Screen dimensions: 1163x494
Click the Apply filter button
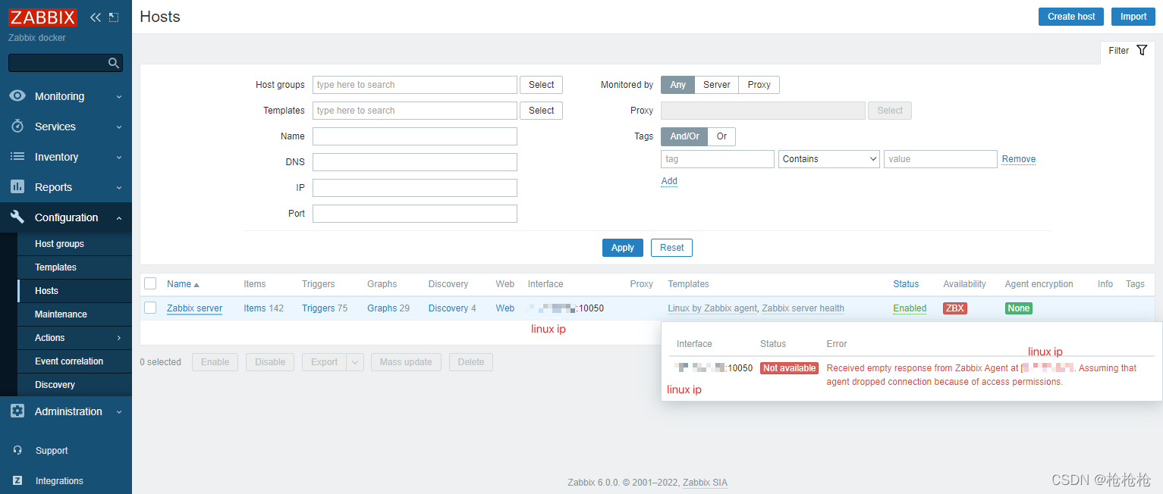623,248
